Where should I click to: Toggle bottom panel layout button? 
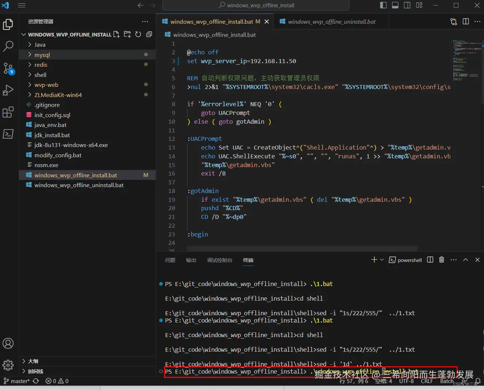point(395,5)
